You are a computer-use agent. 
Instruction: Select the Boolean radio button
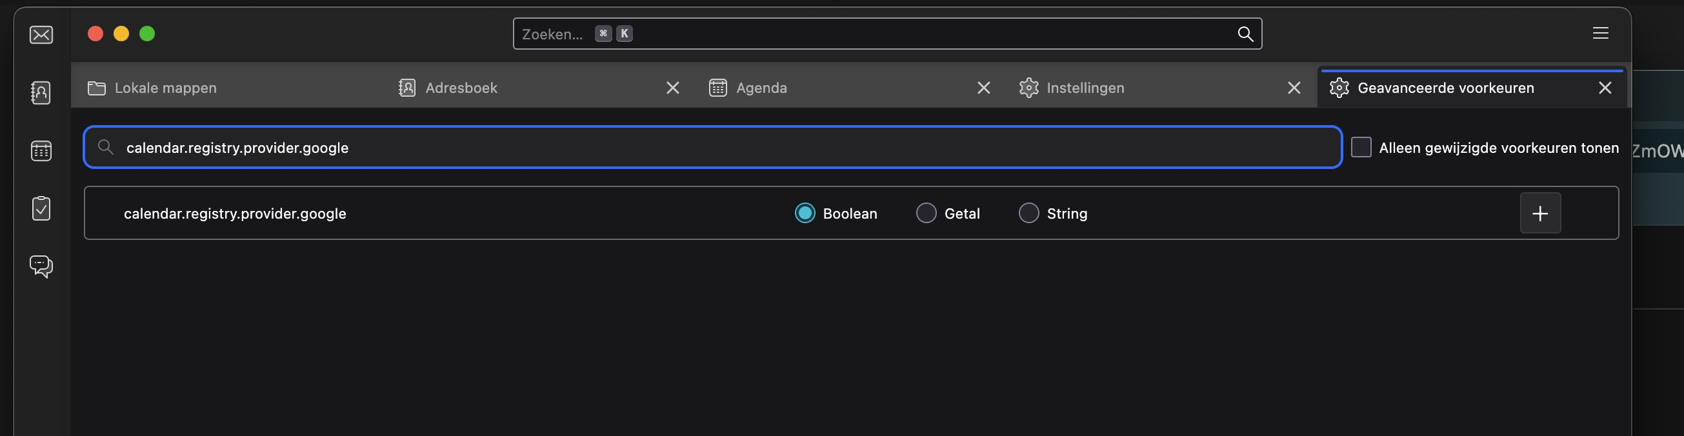click(805, 213)
